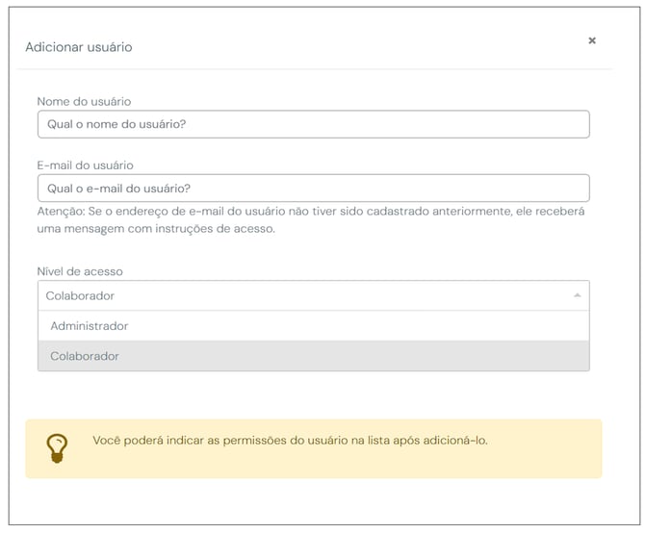
Task: Click the lightbulb tip icon
Action: pyautogui.click(x=57, y=448)
